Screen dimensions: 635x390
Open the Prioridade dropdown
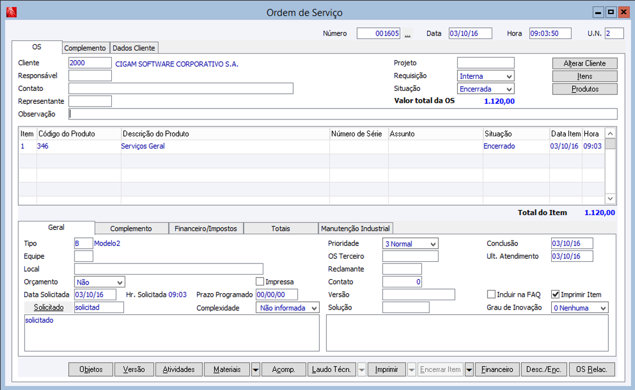tap(432, 244)
